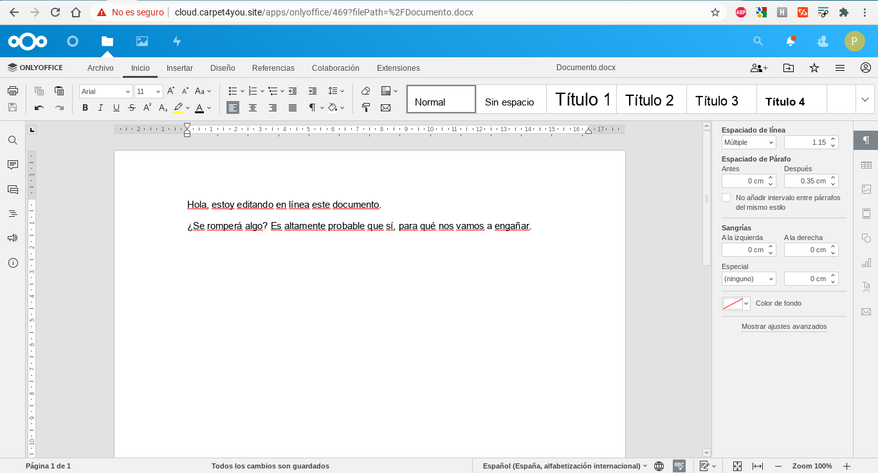878x473 pixels.
Task: Open the navigation headings panel
Action: pyautogui.click(x=12, y=213)
